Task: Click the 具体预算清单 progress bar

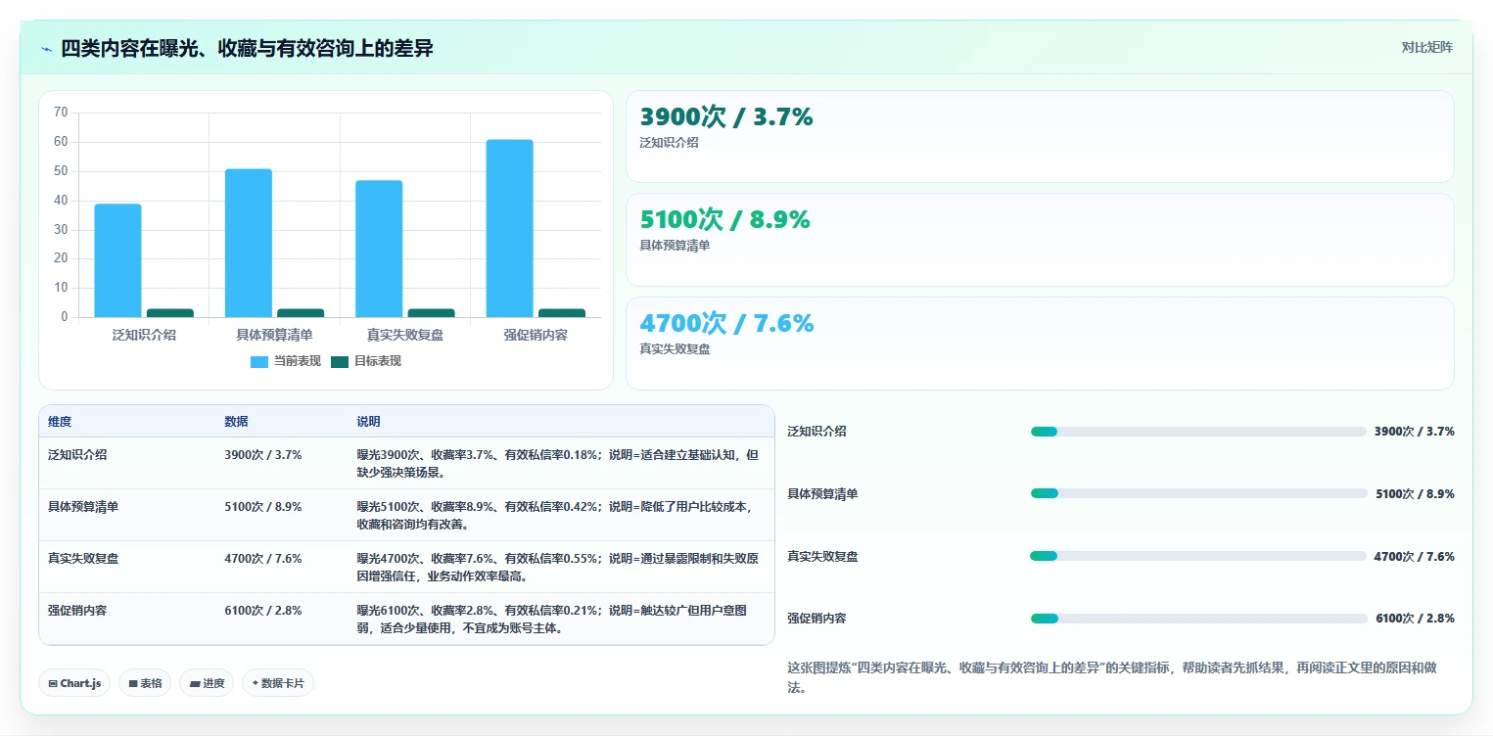Action: tap(1198, 494)
